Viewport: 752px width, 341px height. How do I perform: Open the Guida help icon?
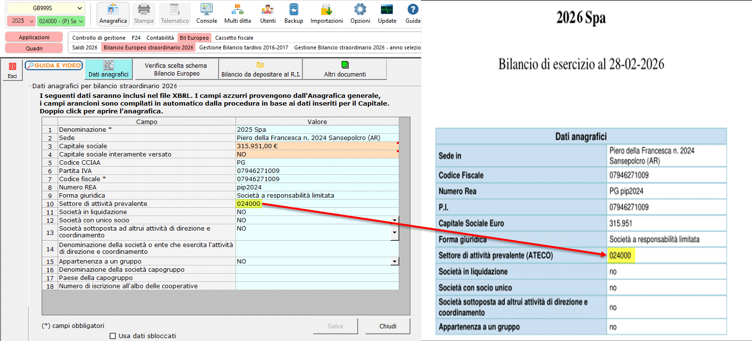click(x=413, y=14)
